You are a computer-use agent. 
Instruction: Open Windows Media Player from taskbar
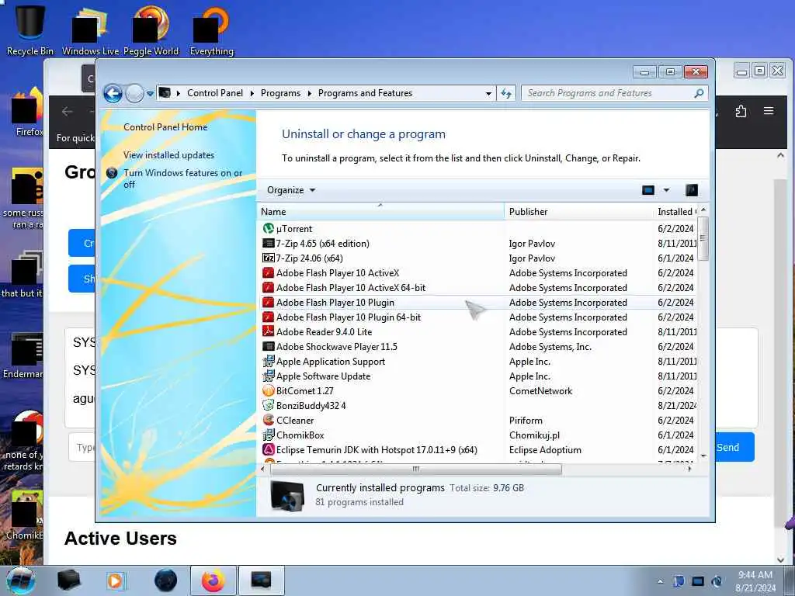[x=115, y=580]
